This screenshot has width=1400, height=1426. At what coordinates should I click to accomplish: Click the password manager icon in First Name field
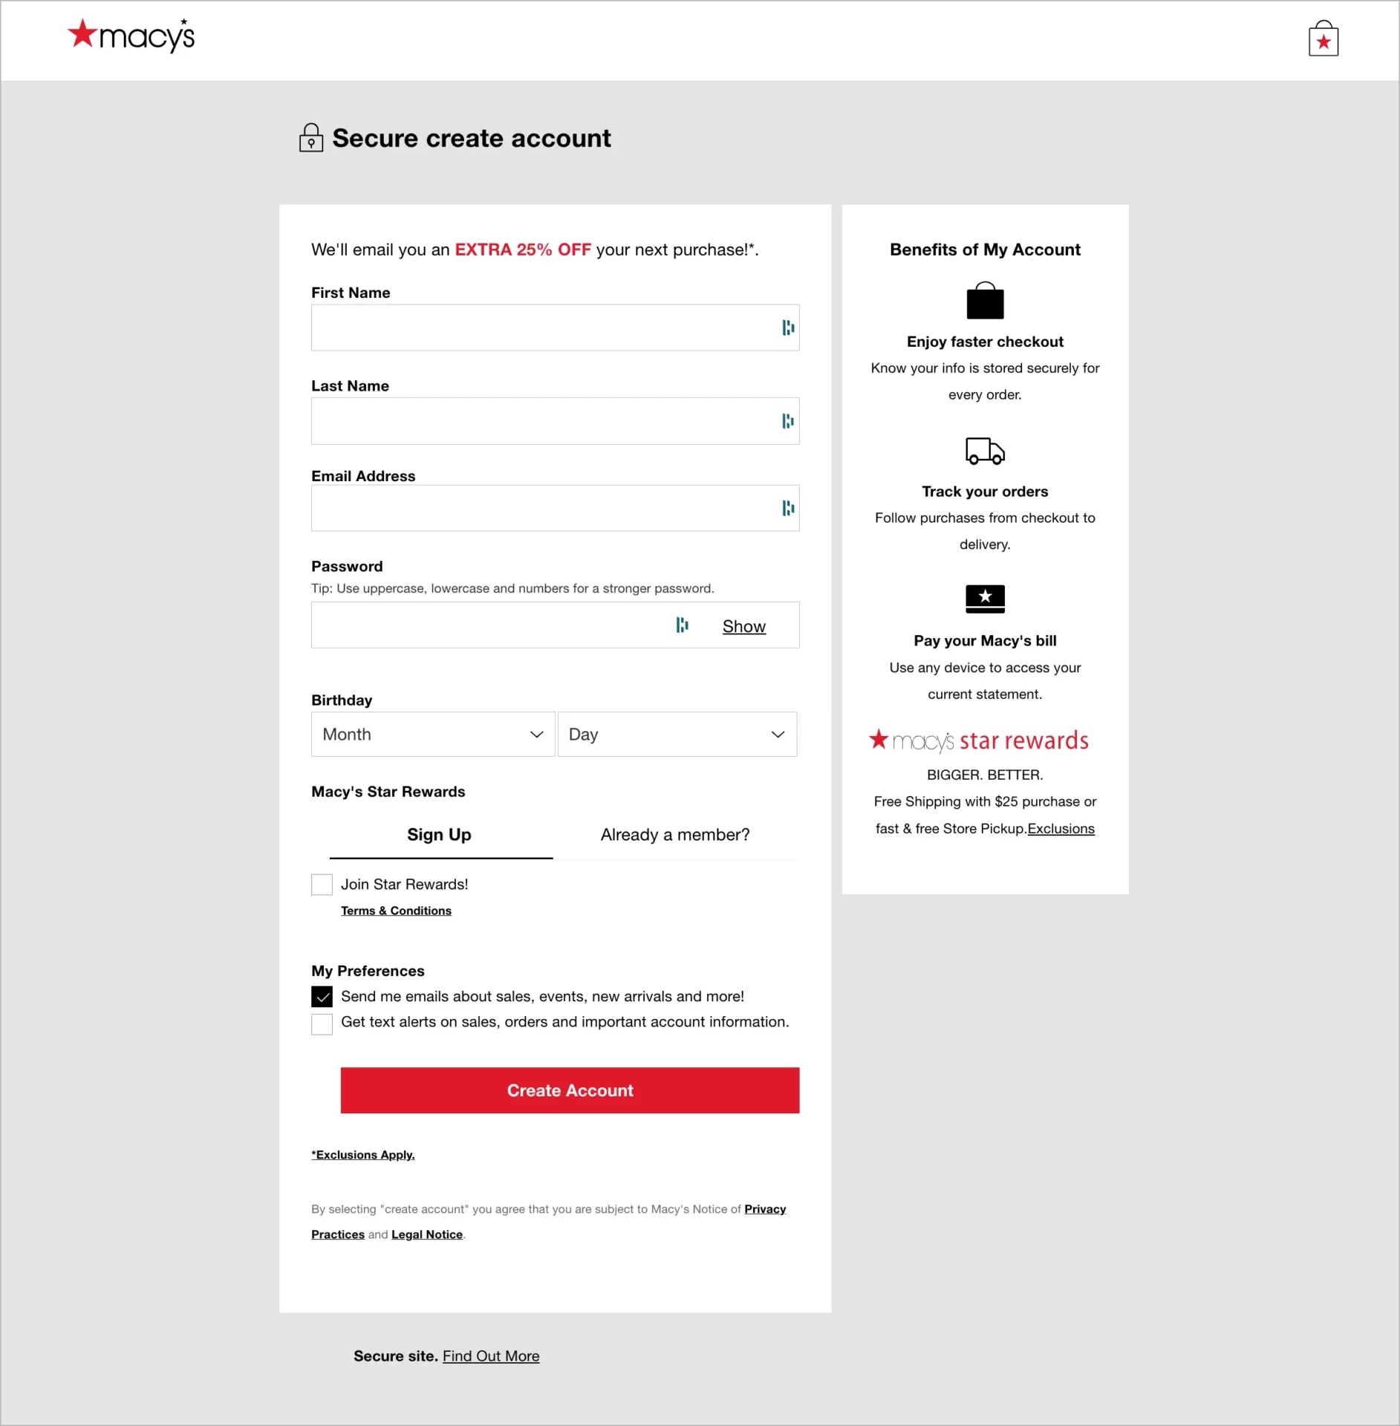(787, 328)
